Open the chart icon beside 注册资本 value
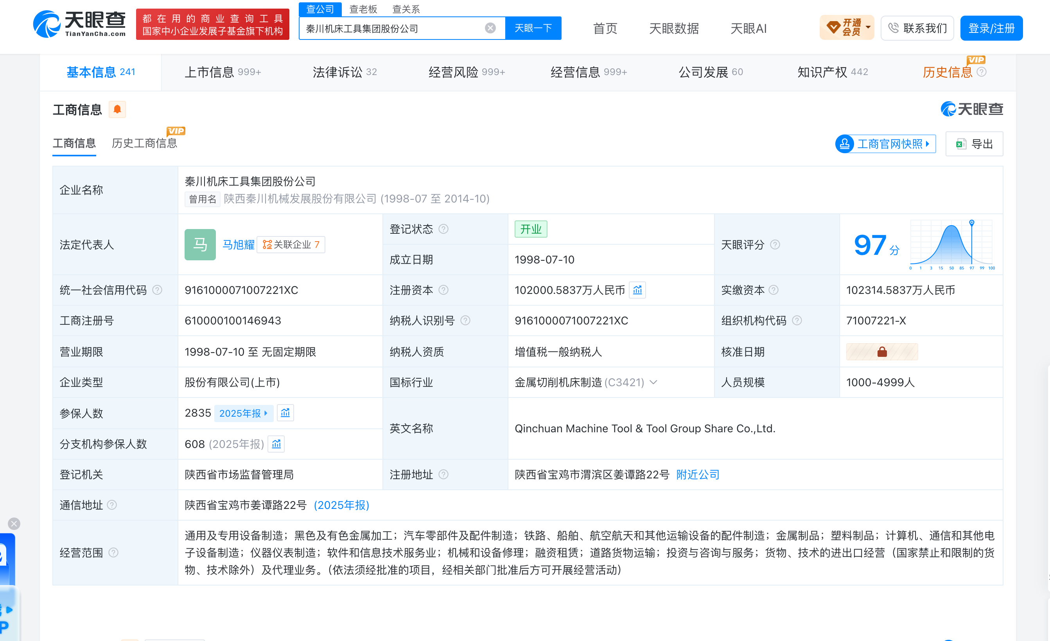Image resolution: width=1050 pixels, height=641 pixels. pyautogui.click(x=637, y=290)
